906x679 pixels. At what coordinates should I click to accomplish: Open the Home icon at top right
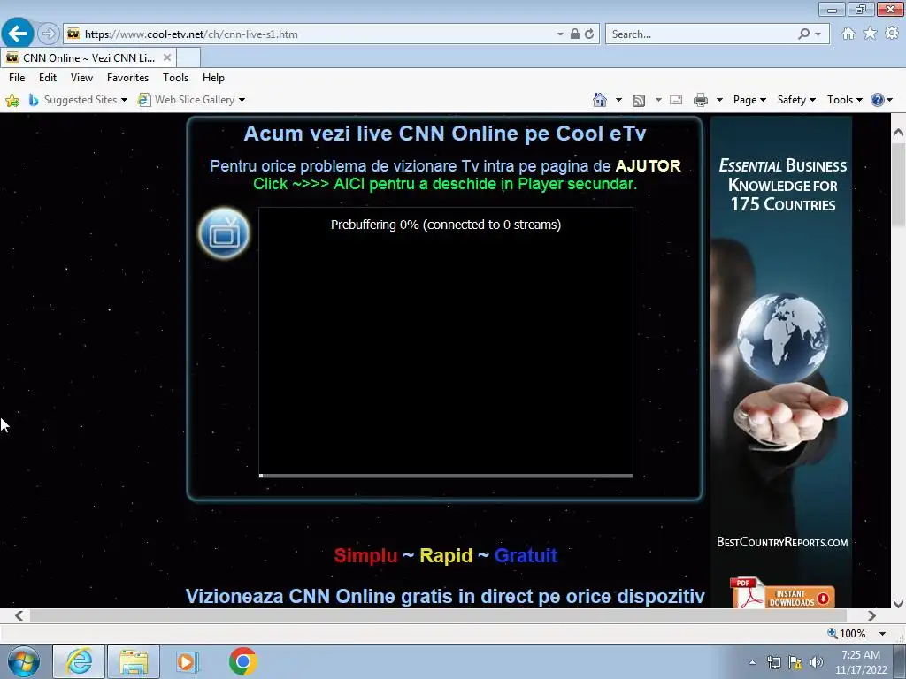[848, 34]
